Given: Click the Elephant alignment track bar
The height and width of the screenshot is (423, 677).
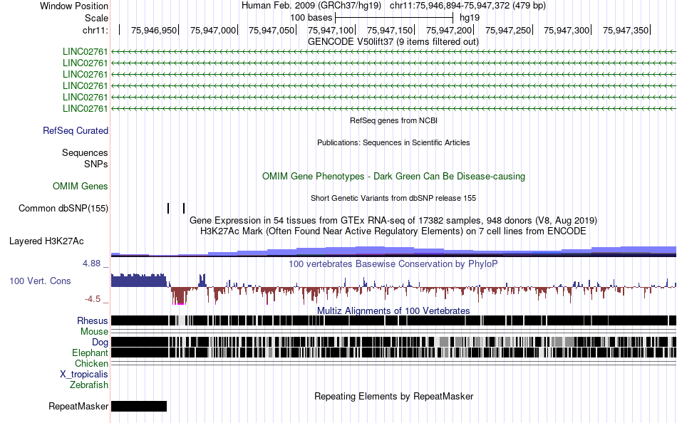Looking at the screenshot, I should click(393, 352).
